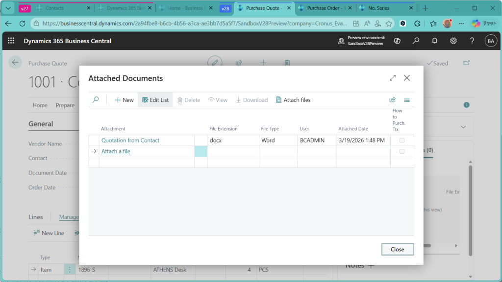Select Attach files in the toolbar
The width and height of the screenshot is (502, 282).
pos(293,100)
